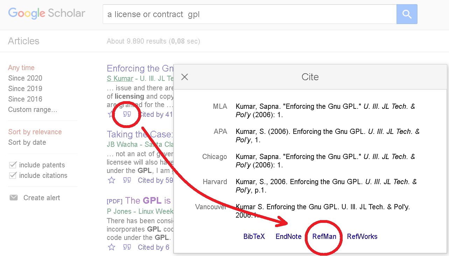Screen dimensions: 449x256
Task: Click the Vancouver style label
Action: [211, 207]
